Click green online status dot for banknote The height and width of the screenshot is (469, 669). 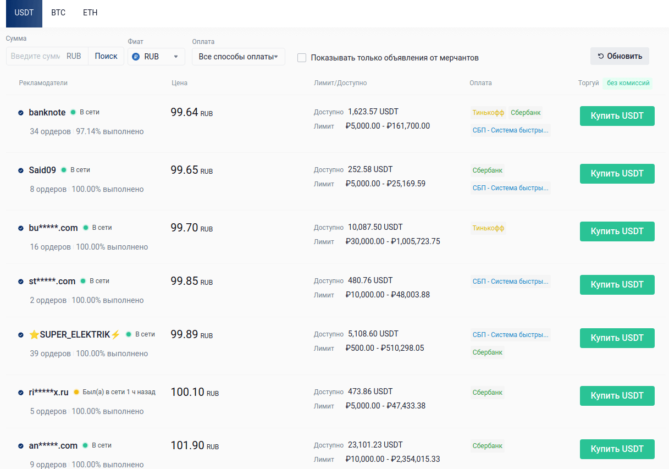click(x=73, y=112)
